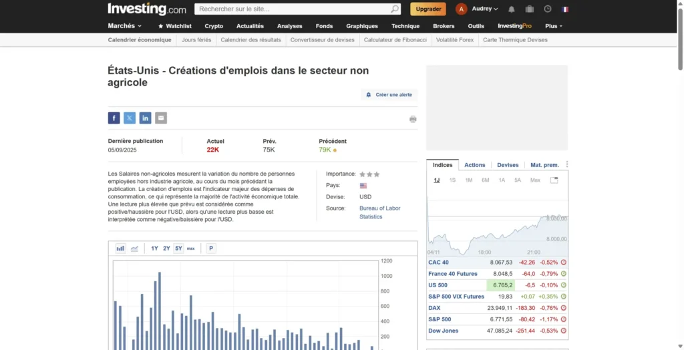This screenshot has width=684, height=350.
Task: Select 1J period in indices chart
Action: (x=437, y=180)
